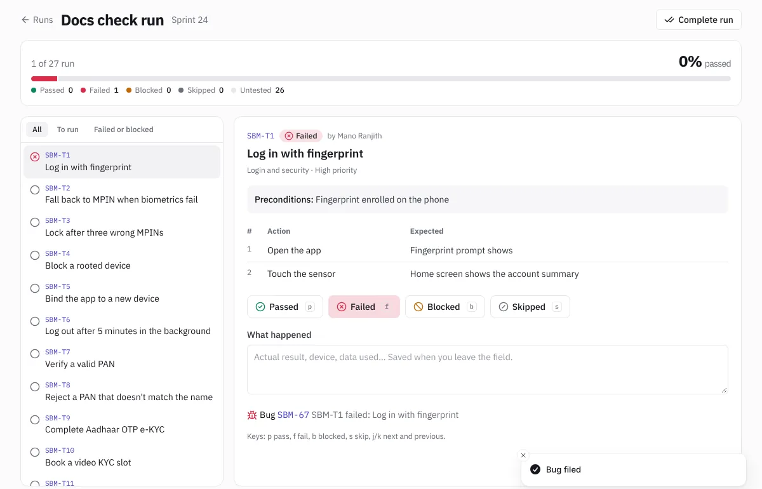Select the All tab filter
Image resolution: width=762 pixels, height=489 pixels.
click(37, 130)
